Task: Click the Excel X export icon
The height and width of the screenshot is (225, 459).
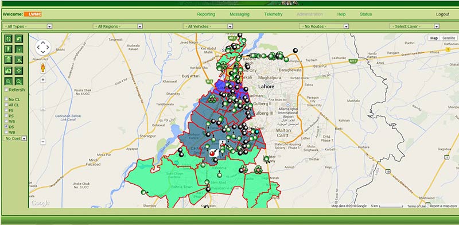Action: pyautogui.click(x=19, y=60)
